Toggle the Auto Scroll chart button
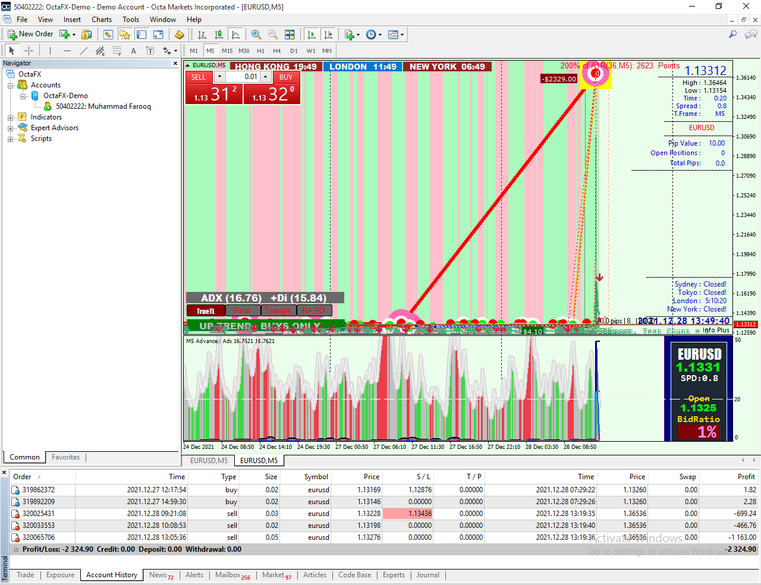 pyautogui.click(x=312, y=34)
